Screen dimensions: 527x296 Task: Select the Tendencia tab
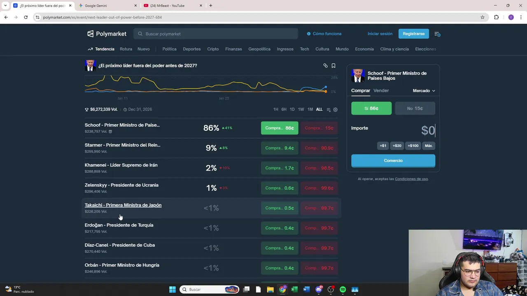pyautogui.click(x=101, y=49)
